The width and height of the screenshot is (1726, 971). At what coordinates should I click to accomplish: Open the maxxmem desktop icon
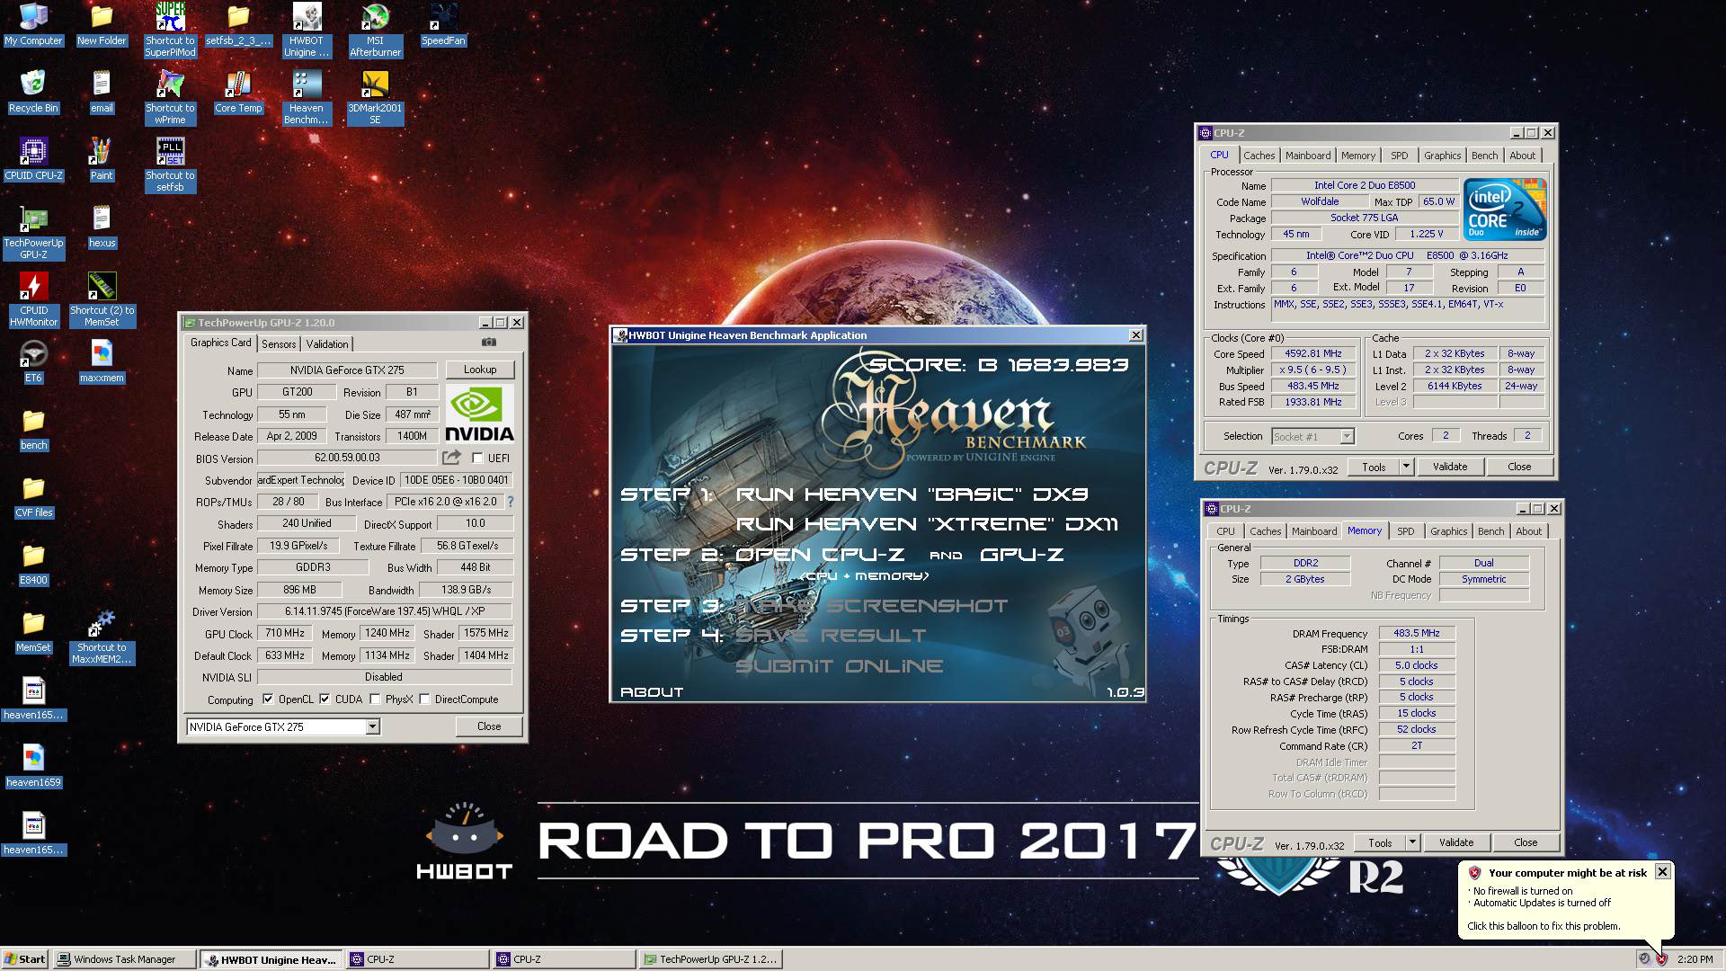[x=102, y=361]
